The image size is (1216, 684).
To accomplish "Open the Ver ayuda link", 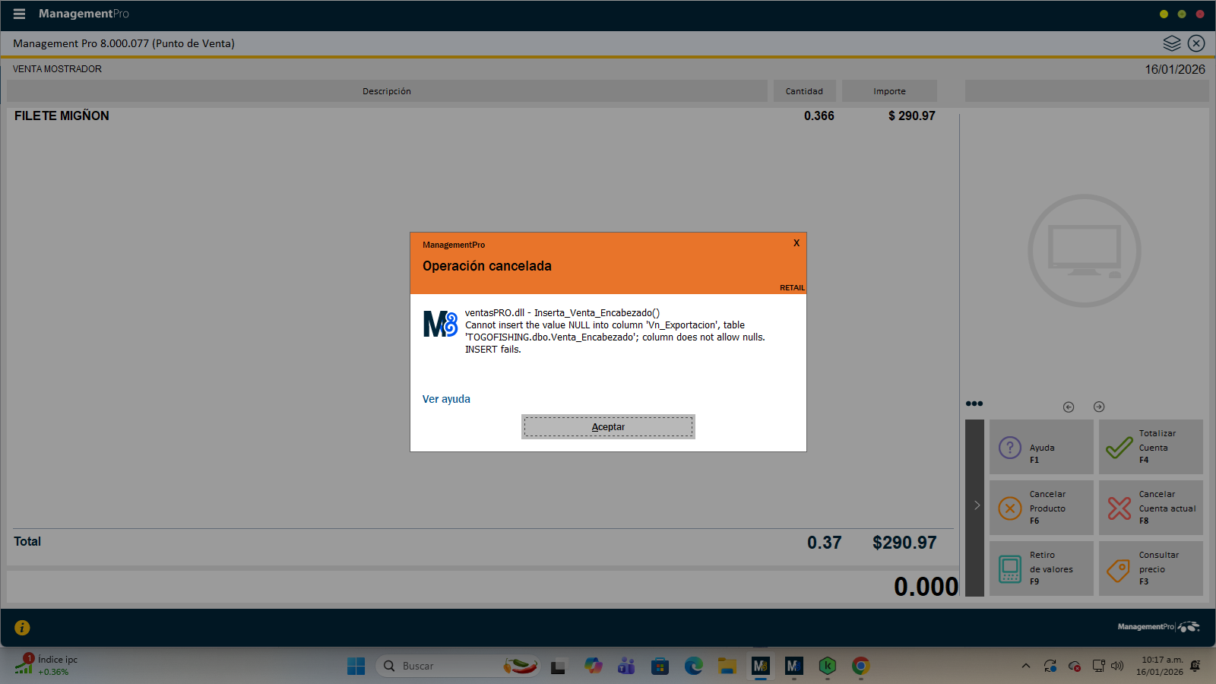I will click(446, 399).
